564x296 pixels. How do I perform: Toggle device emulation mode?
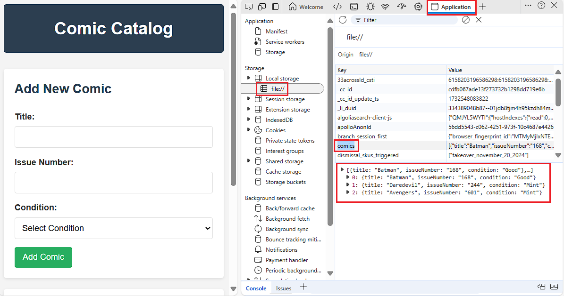pyautogui.click(x=261, y=7)
